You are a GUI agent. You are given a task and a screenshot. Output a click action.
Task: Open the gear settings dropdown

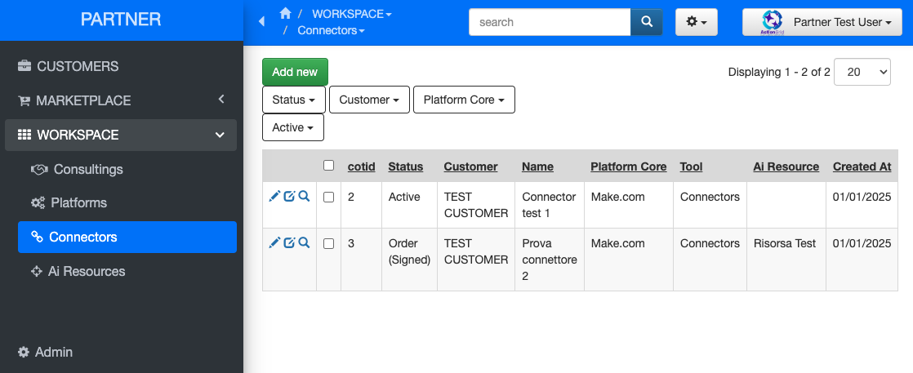coord(697,22)
